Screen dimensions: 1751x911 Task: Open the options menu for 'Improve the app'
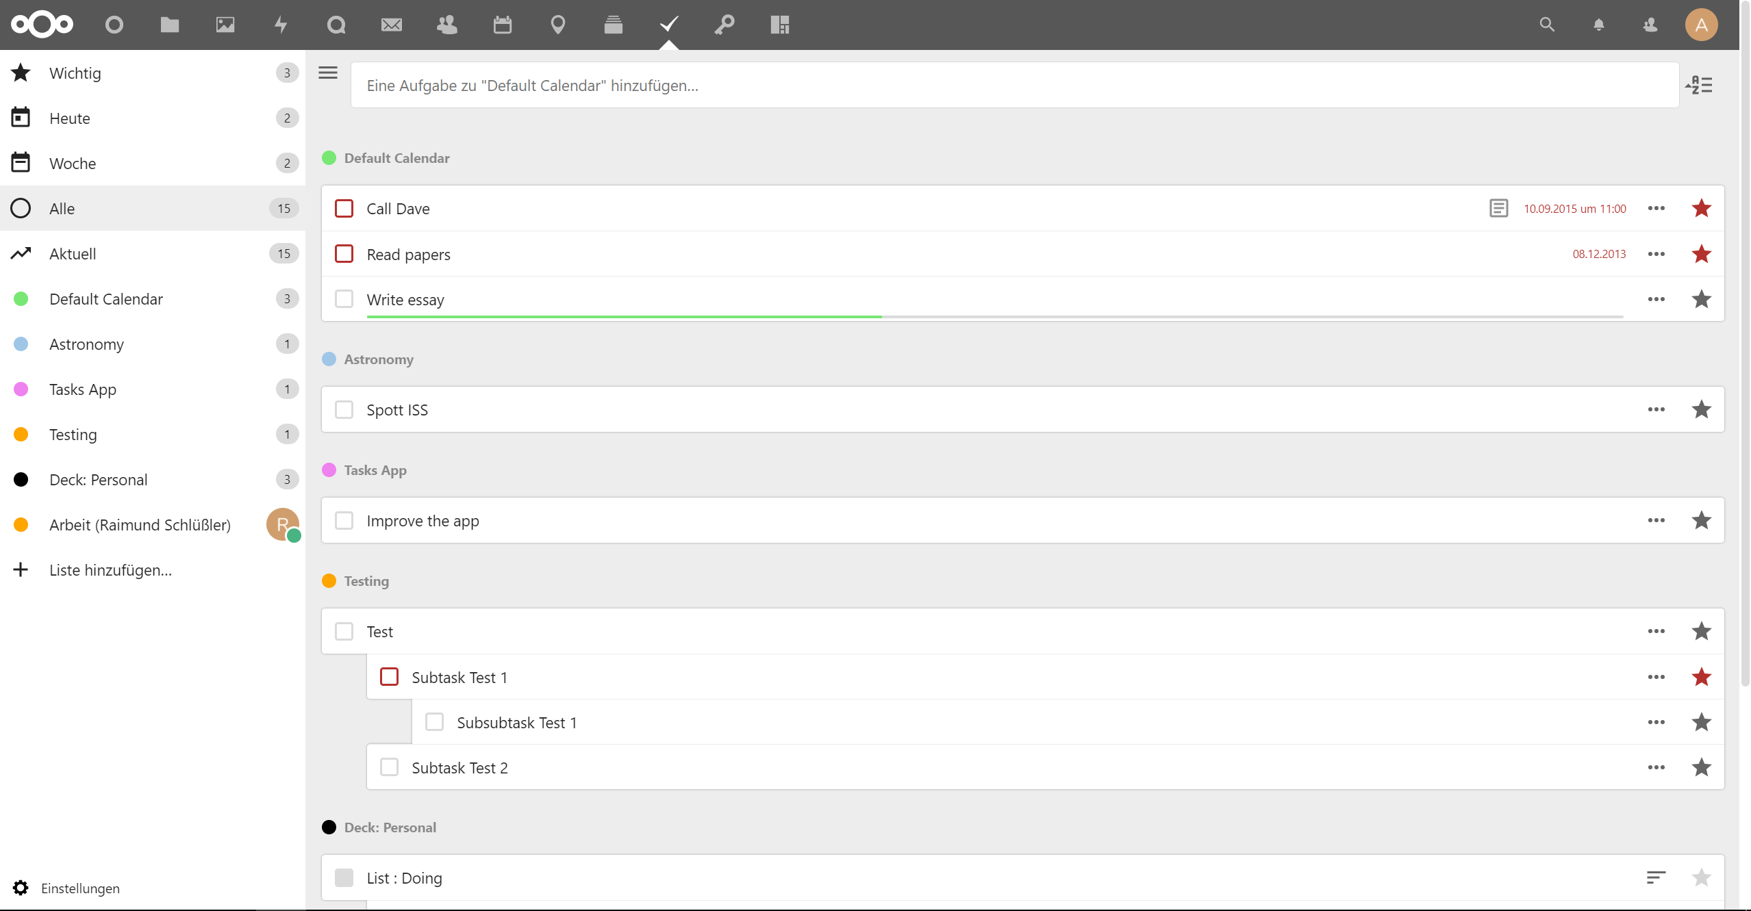(x=1656, y=520)
